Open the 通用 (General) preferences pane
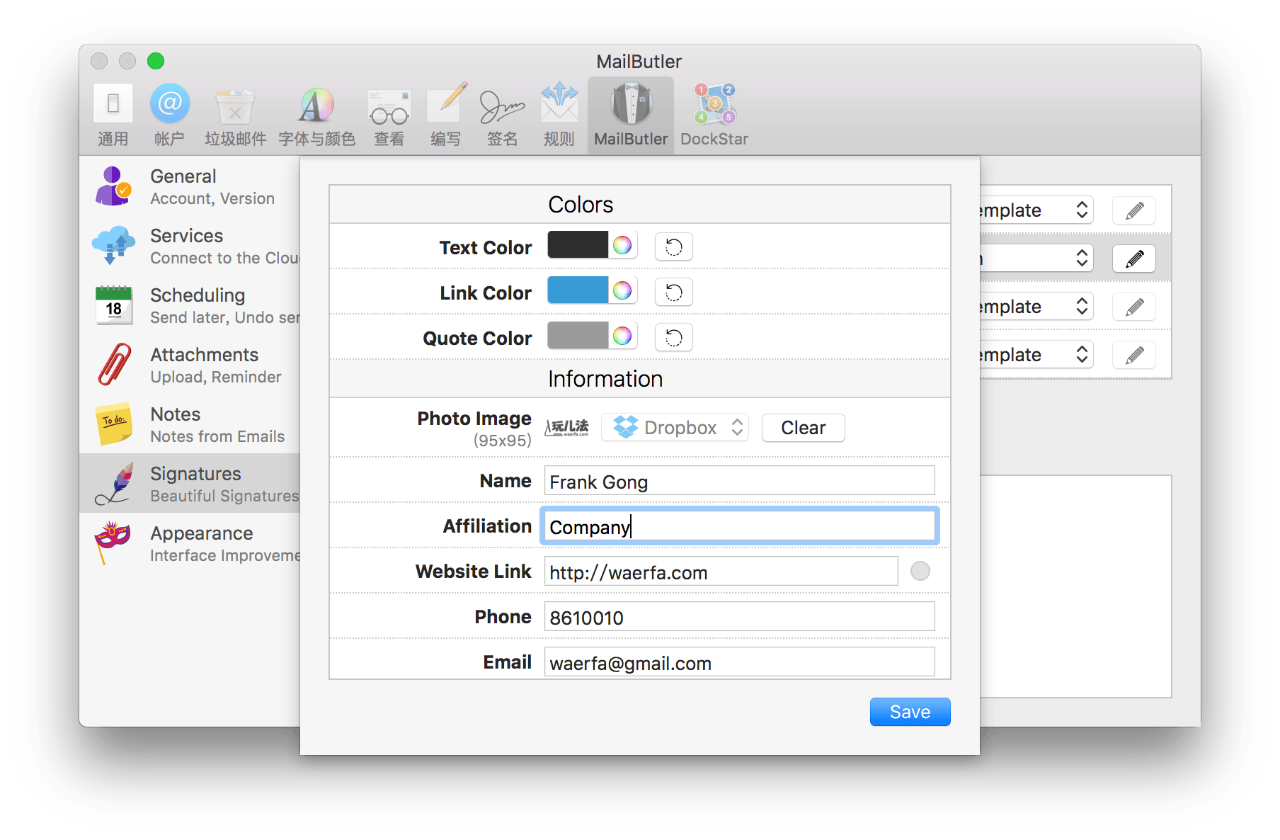The image size is (1280, 840). pos(113,115)
